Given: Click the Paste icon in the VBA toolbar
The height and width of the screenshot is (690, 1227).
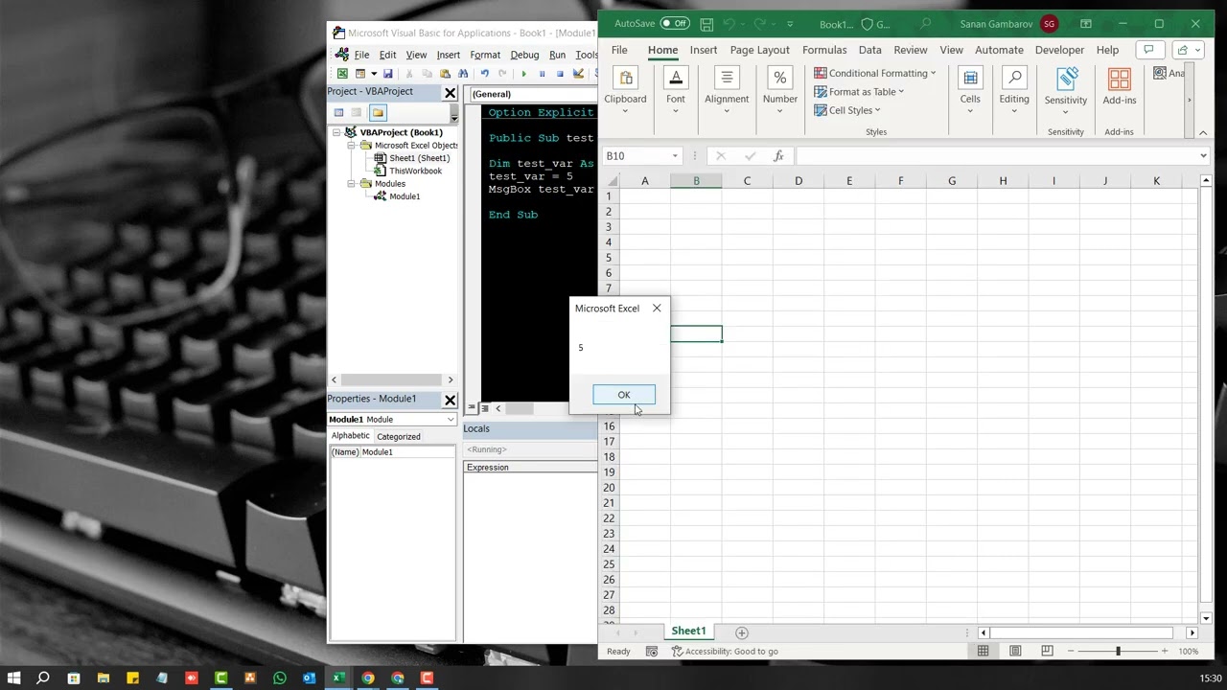Looking at the screenshot, I should click(445, 74).
